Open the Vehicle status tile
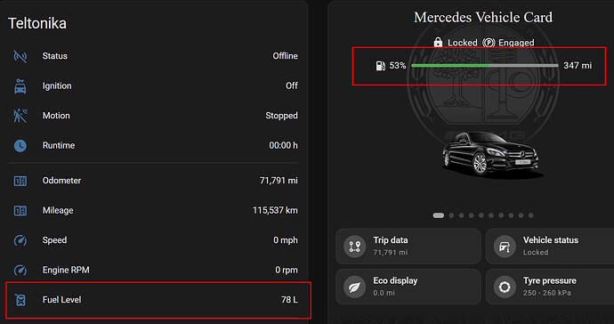 click(550, 246)
